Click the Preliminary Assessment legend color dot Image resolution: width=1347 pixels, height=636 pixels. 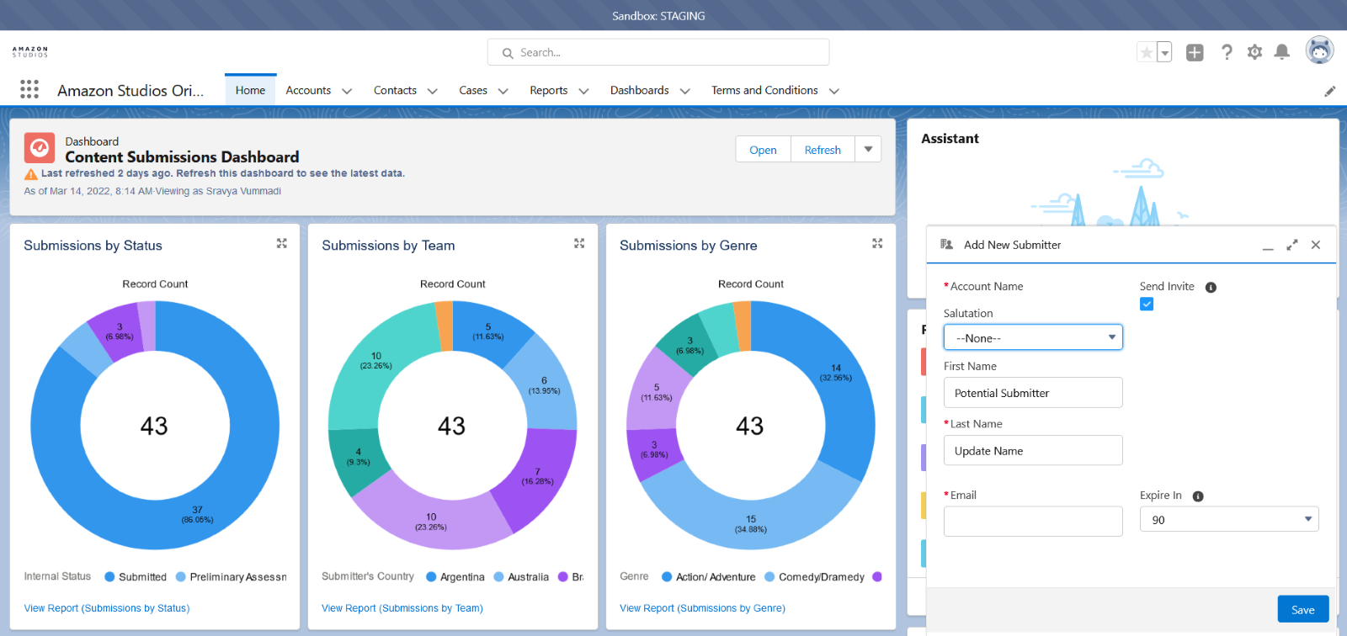[x=180, y=577]
